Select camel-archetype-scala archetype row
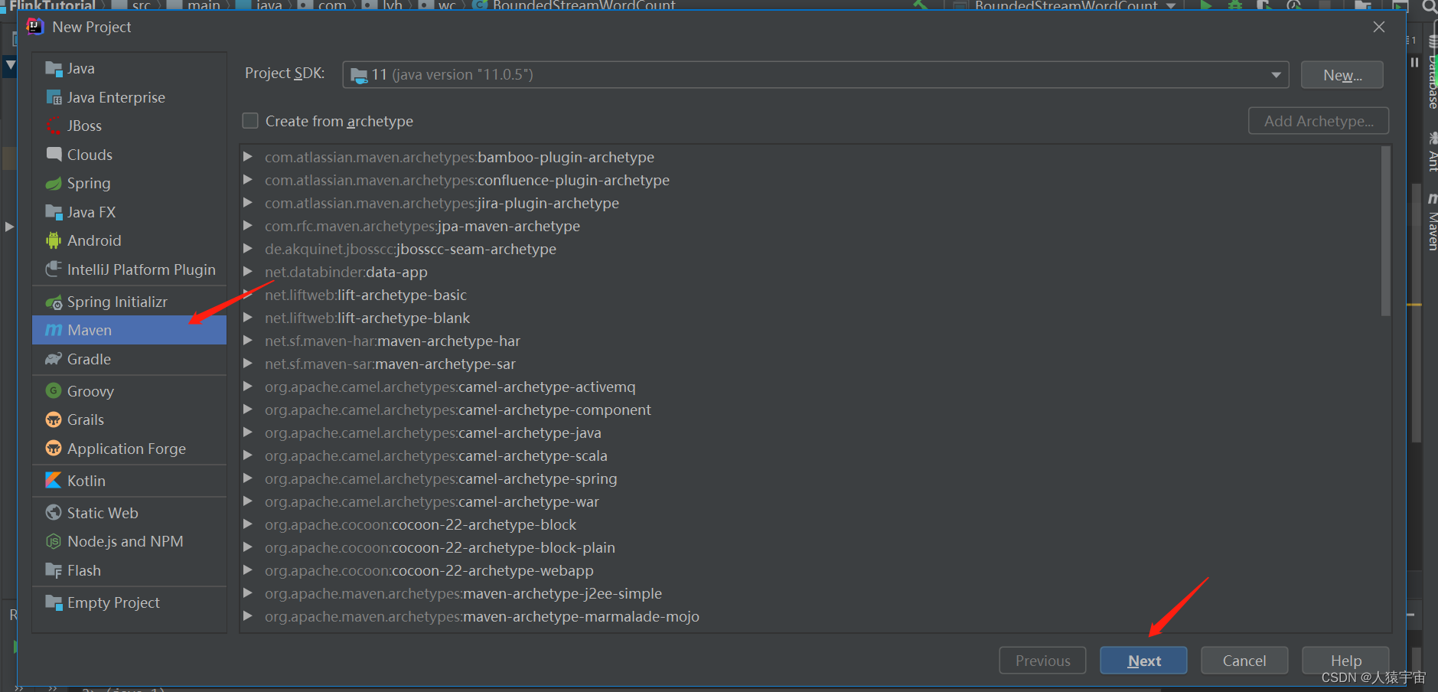 (x=810, y=455)
